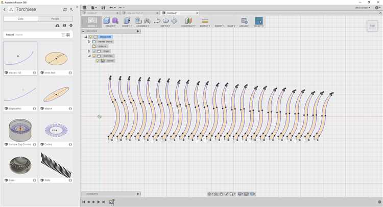Click the Inspect measure icon
383x207 pixels.
click(205, 21)
